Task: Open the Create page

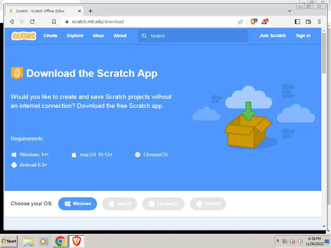Action: (50, 36)
